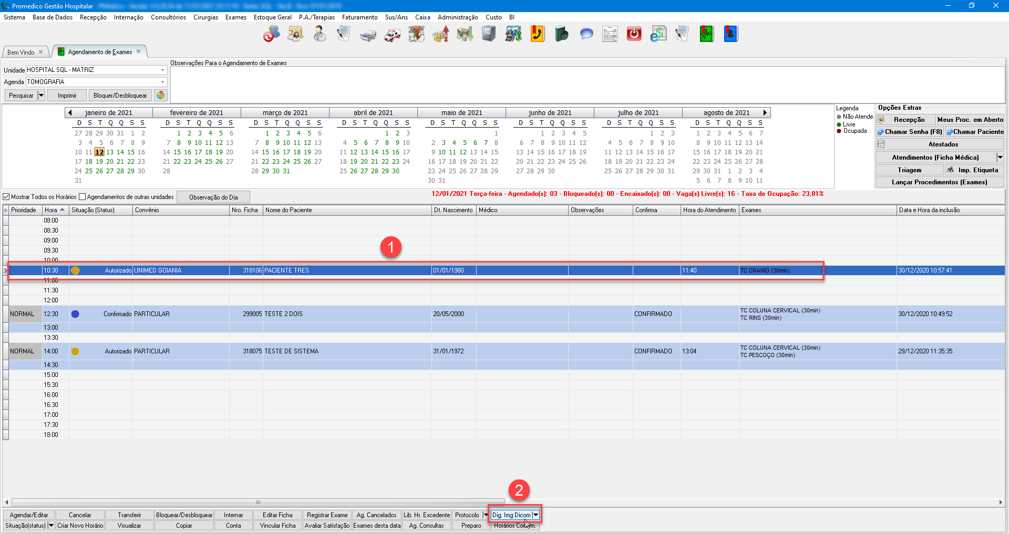The image size is (1009, 534).
Task: Go to next months with calendar right arrow
Action: point(765,112)
